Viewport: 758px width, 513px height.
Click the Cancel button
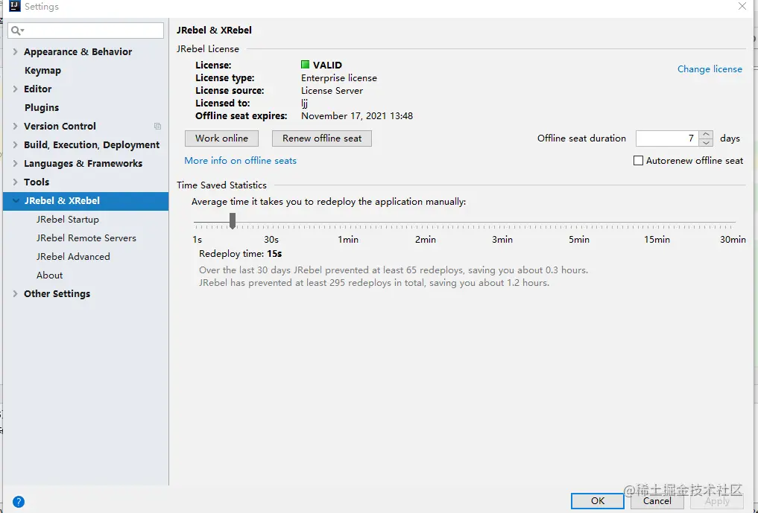(657, 501)
